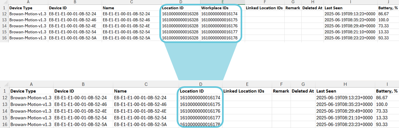The image size is (399, 128).
Task: Select row 1 header in lower spreadsheet
Action: [4, 91]
